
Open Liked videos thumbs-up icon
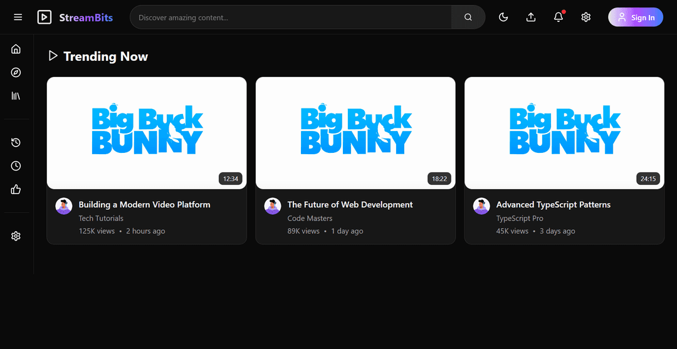tap(16, 189)
